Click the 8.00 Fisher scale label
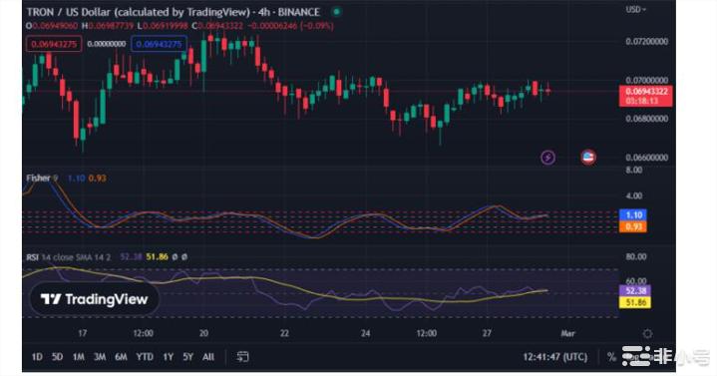The width and height of the screenshot is (717, 376). (634, 171)
